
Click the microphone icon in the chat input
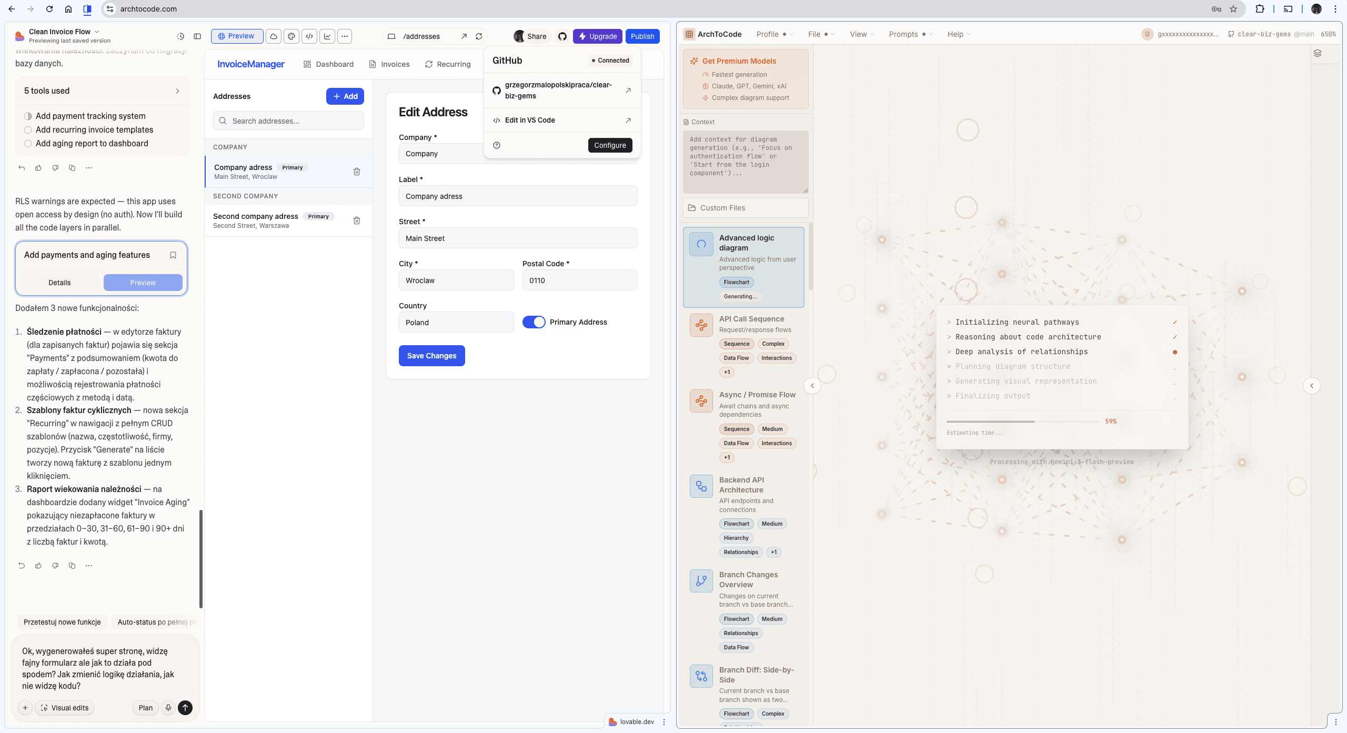click(168, 708)
